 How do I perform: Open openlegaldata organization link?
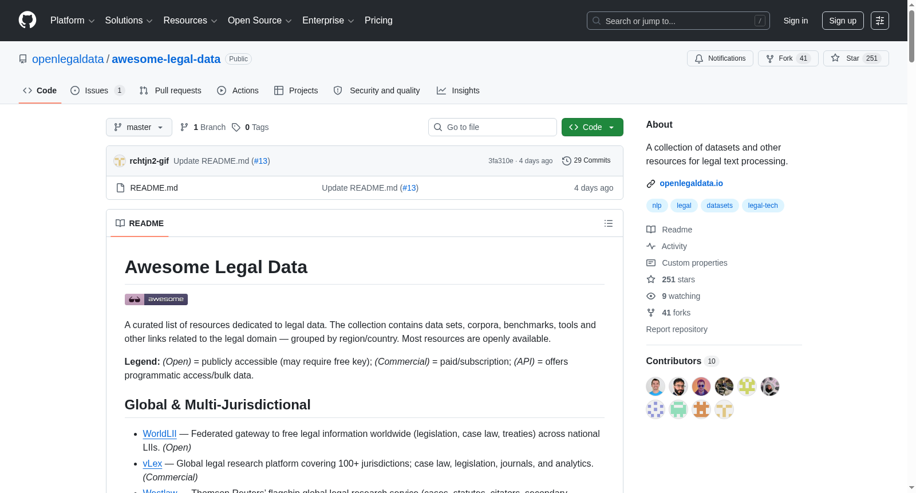click(x=68, y=59)
